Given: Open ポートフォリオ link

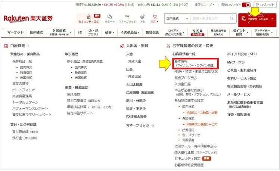Looking at the screenshot, I should point(24,90).
